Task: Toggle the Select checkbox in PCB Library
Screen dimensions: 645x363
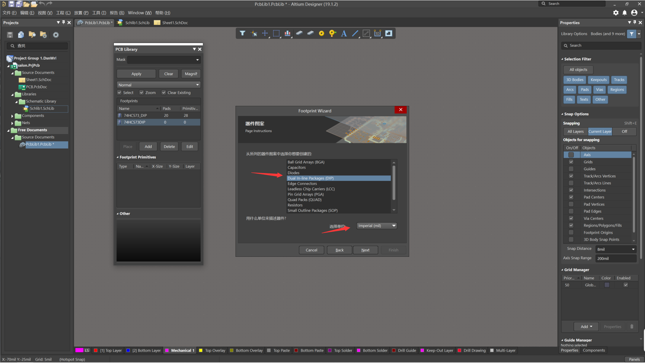Action: [119, 92]
